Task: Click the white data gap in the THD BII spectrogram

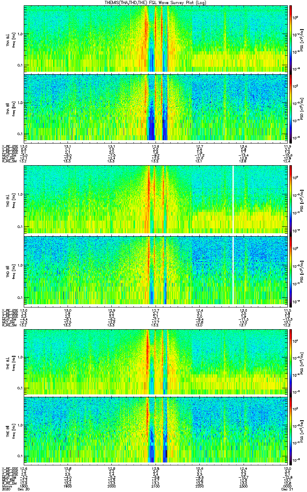Action: tap(233, 270)
